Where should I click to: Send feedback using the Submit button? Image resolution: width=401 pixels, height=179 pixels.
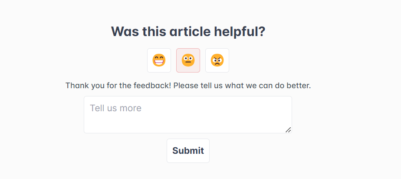(188, 151)
